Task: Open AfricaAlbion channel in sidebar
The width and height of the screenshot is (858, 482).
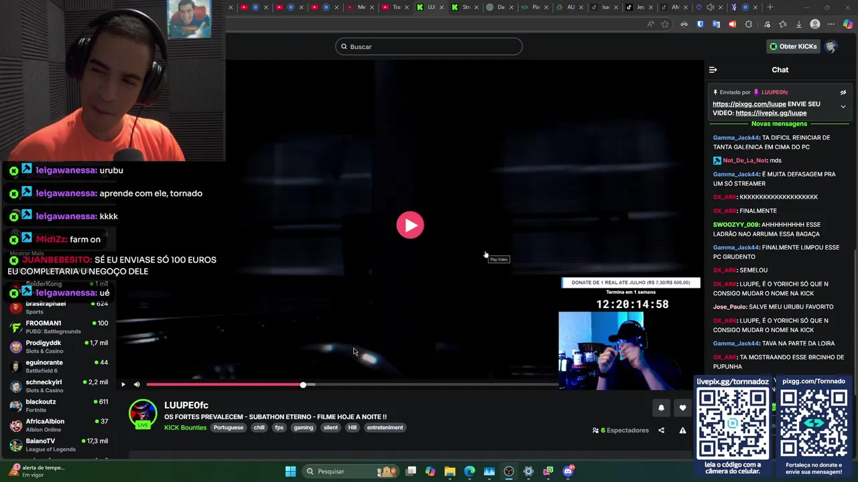Action: click(x=59, y=425)
